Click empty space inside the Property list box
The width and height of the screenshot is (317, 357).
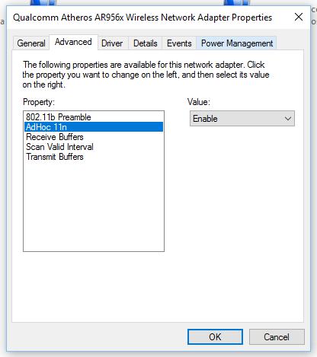point(94,207)
